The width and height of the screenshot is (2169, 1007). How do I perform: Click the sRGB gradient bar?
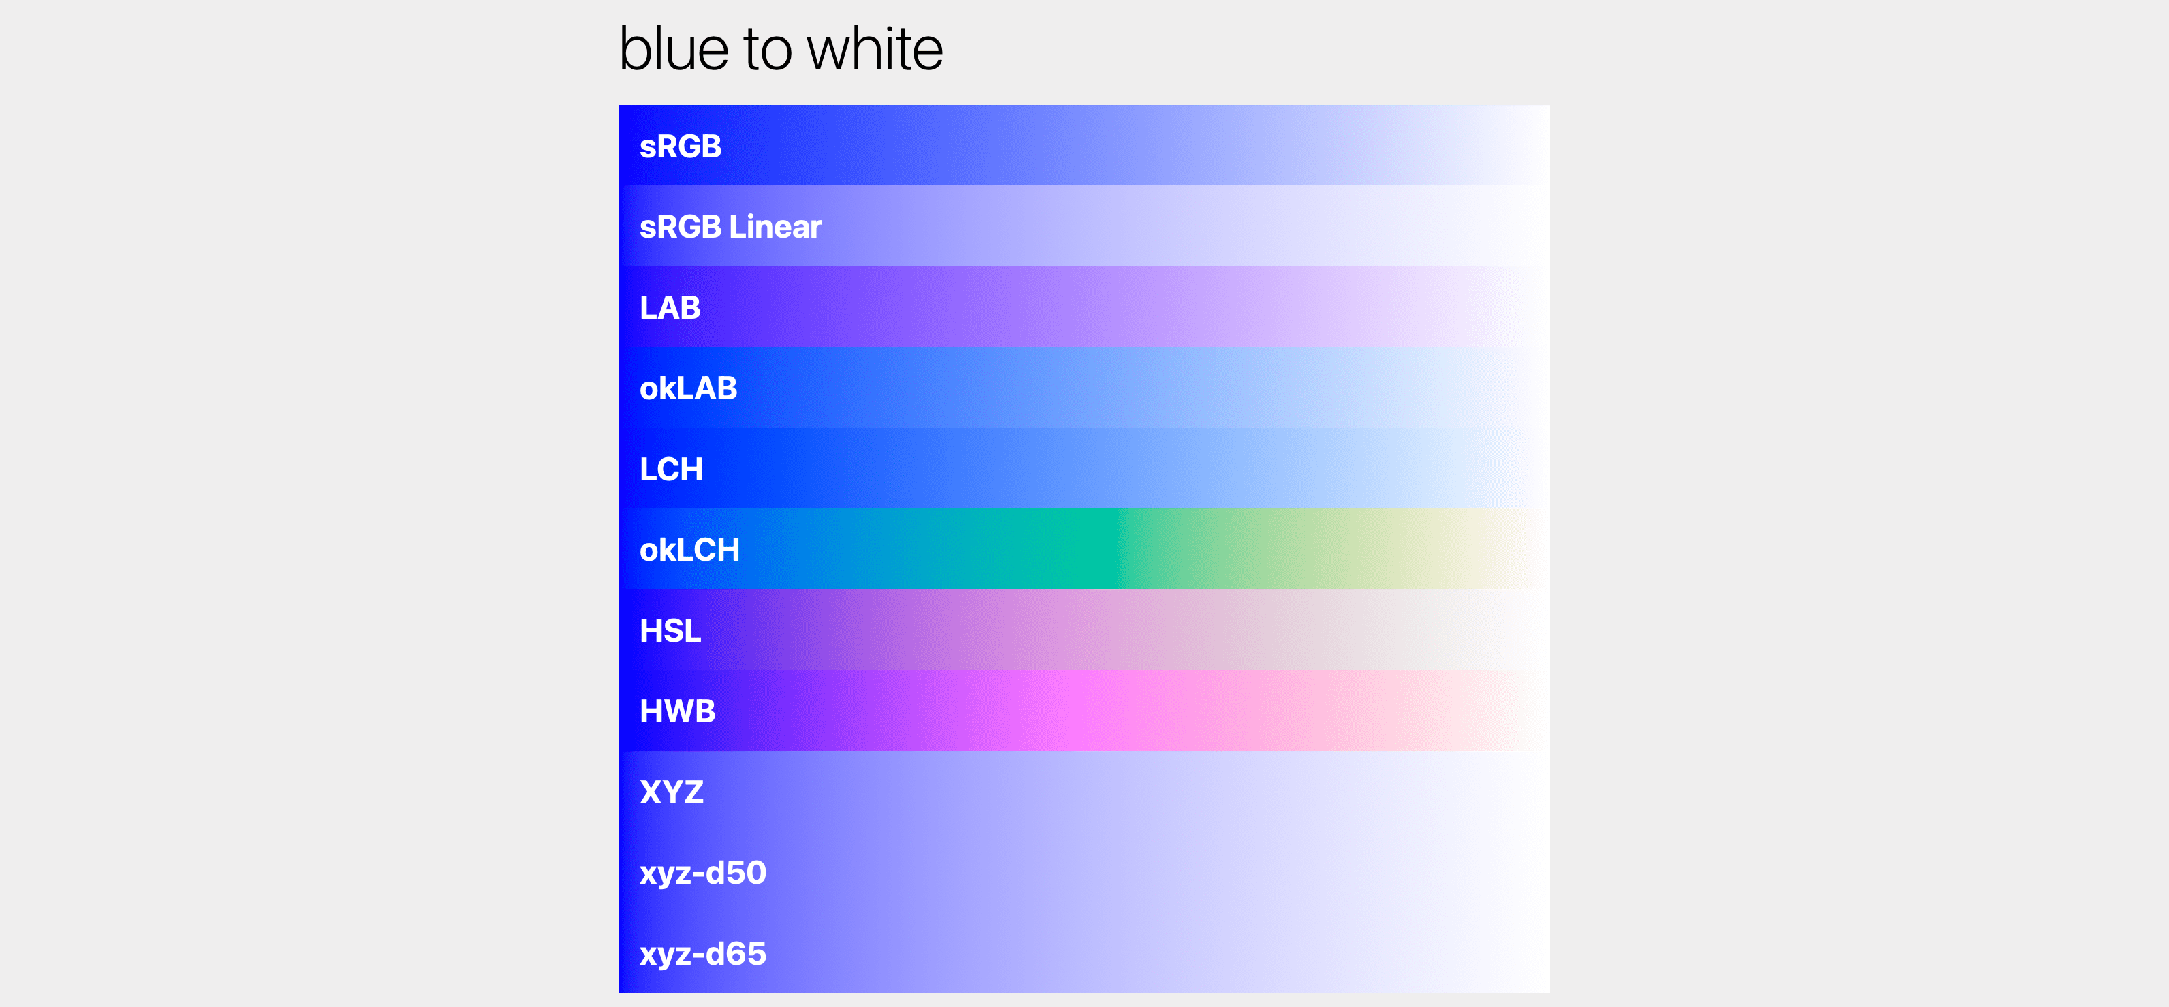pos(1084,146)
